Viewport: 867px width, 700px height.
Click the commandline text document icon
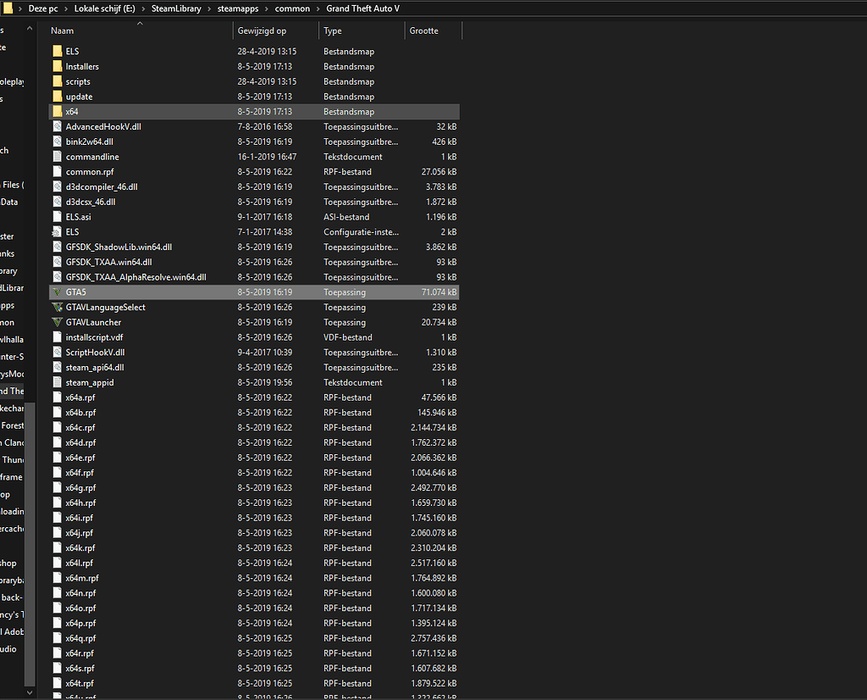coord(57,157)
